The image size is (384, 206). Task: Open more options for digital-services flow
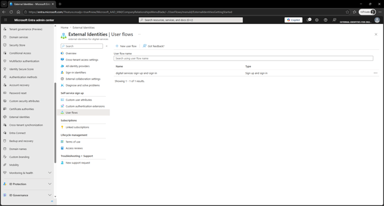pos(375,73)
